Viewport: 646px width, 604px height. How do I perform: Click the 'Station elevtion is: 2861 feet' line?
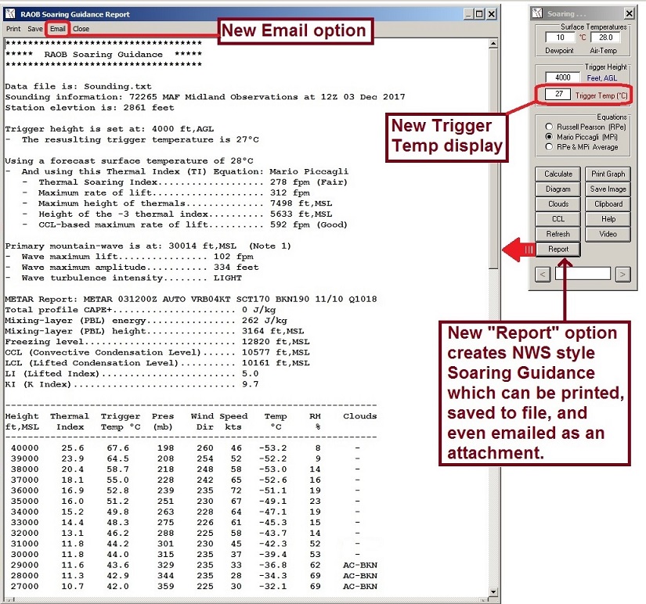(89, 108)
